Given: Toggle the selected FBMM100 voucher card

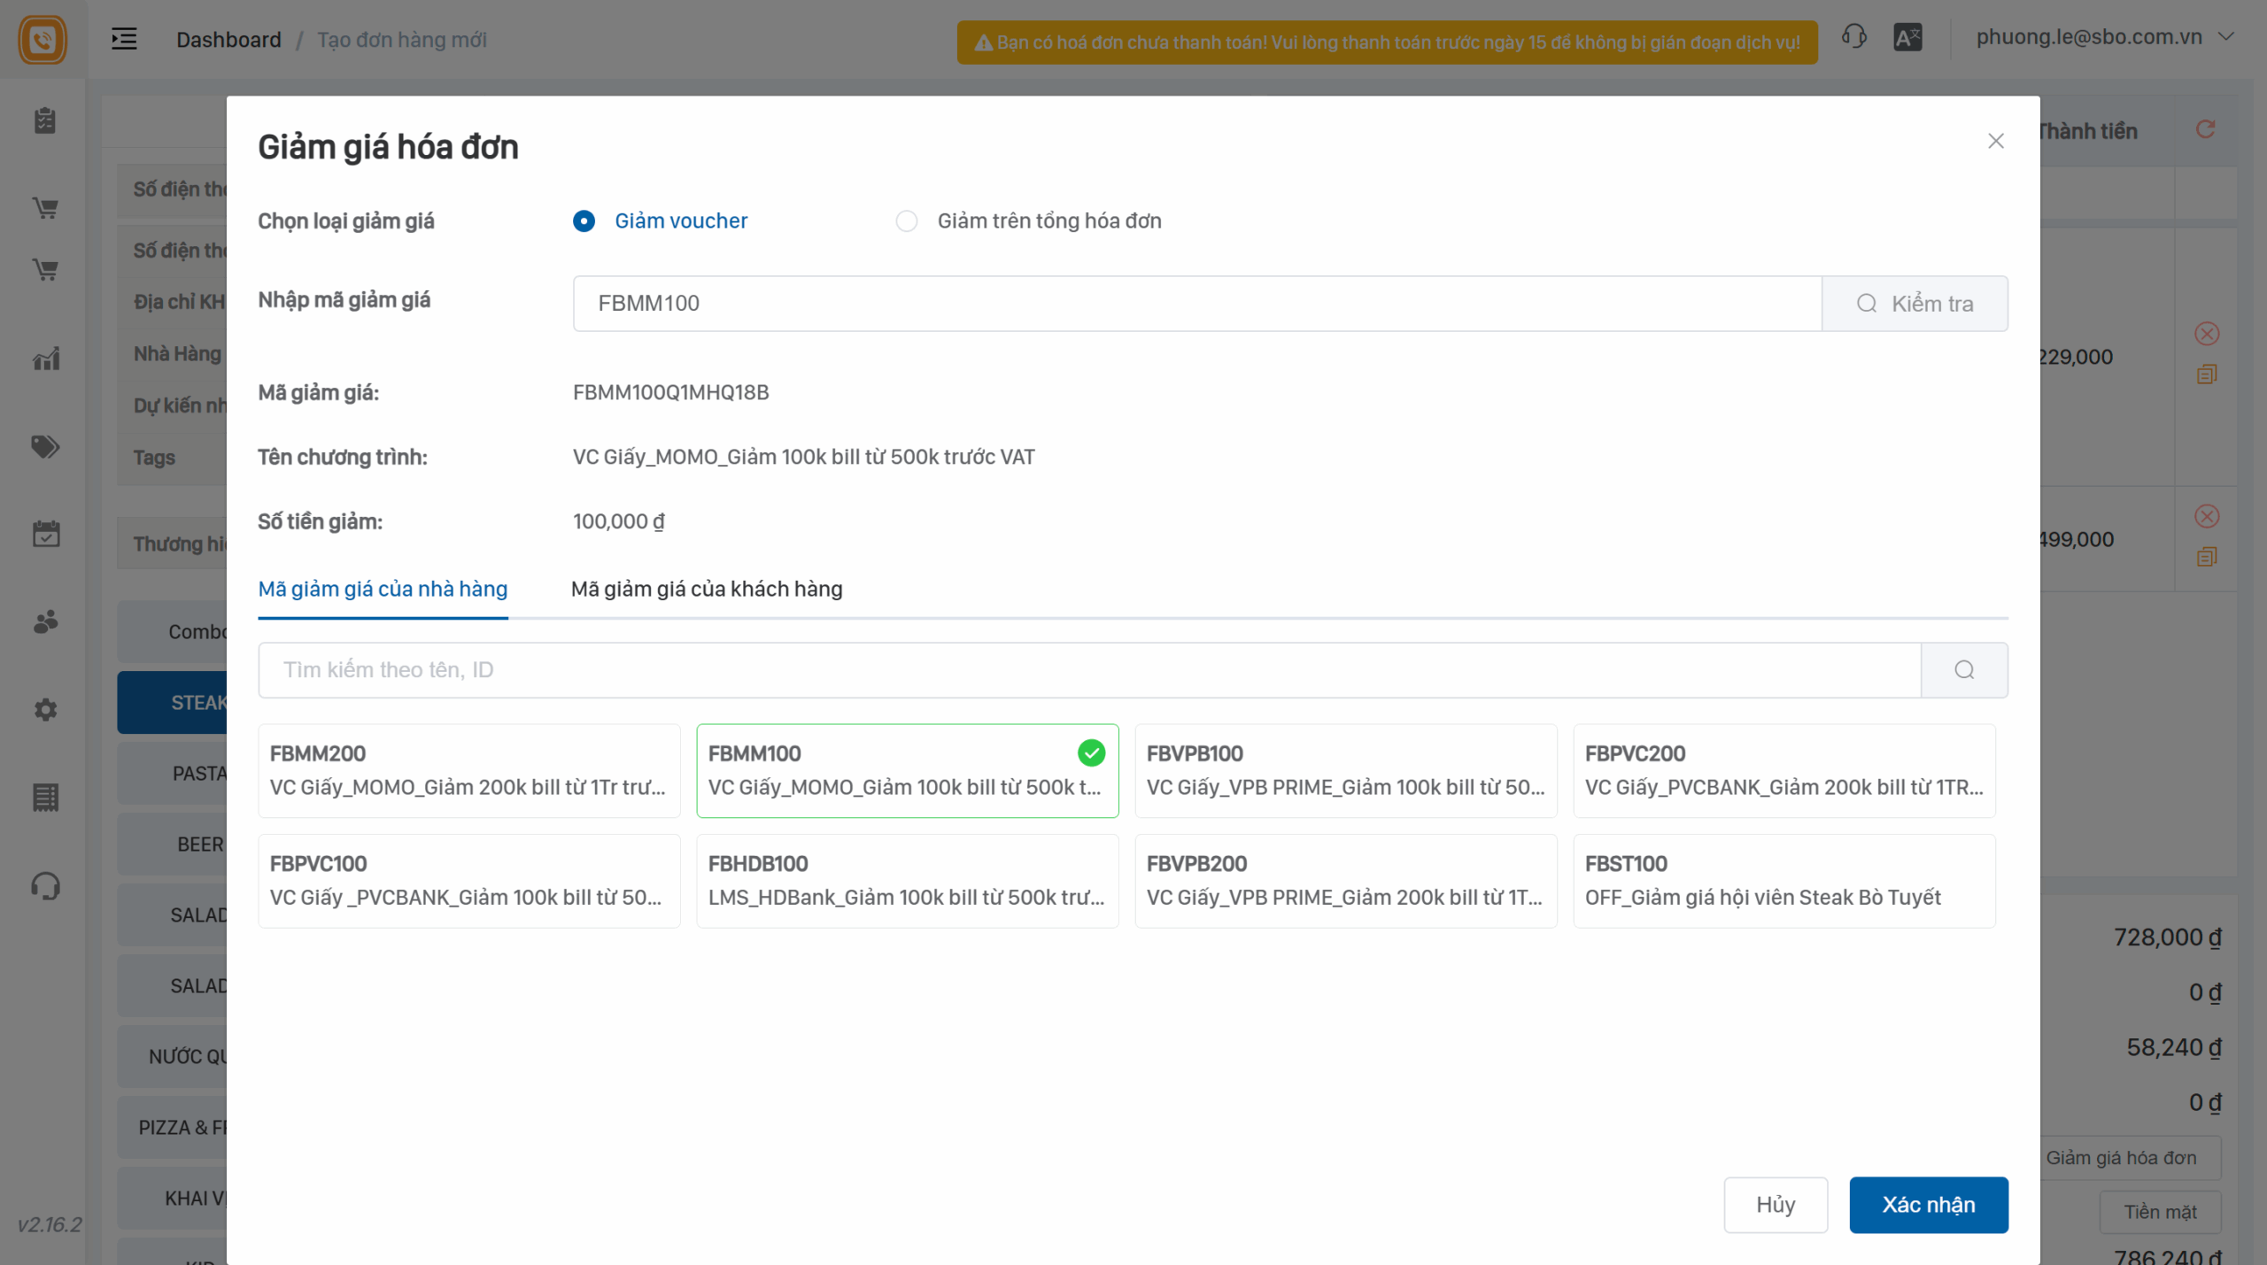Looking at the screenshot, I should click(x=907, y=770).
